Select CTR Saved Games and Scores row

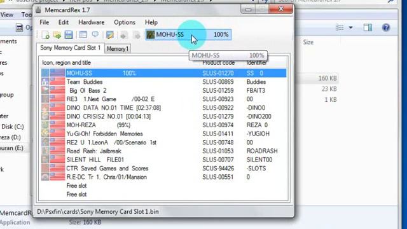coord(164,168)
